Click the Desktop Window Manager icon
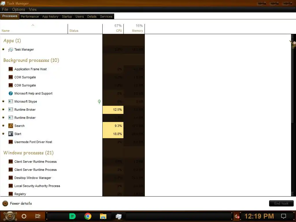The width and height of the screenshot is (296, 222). coord(11,178)
